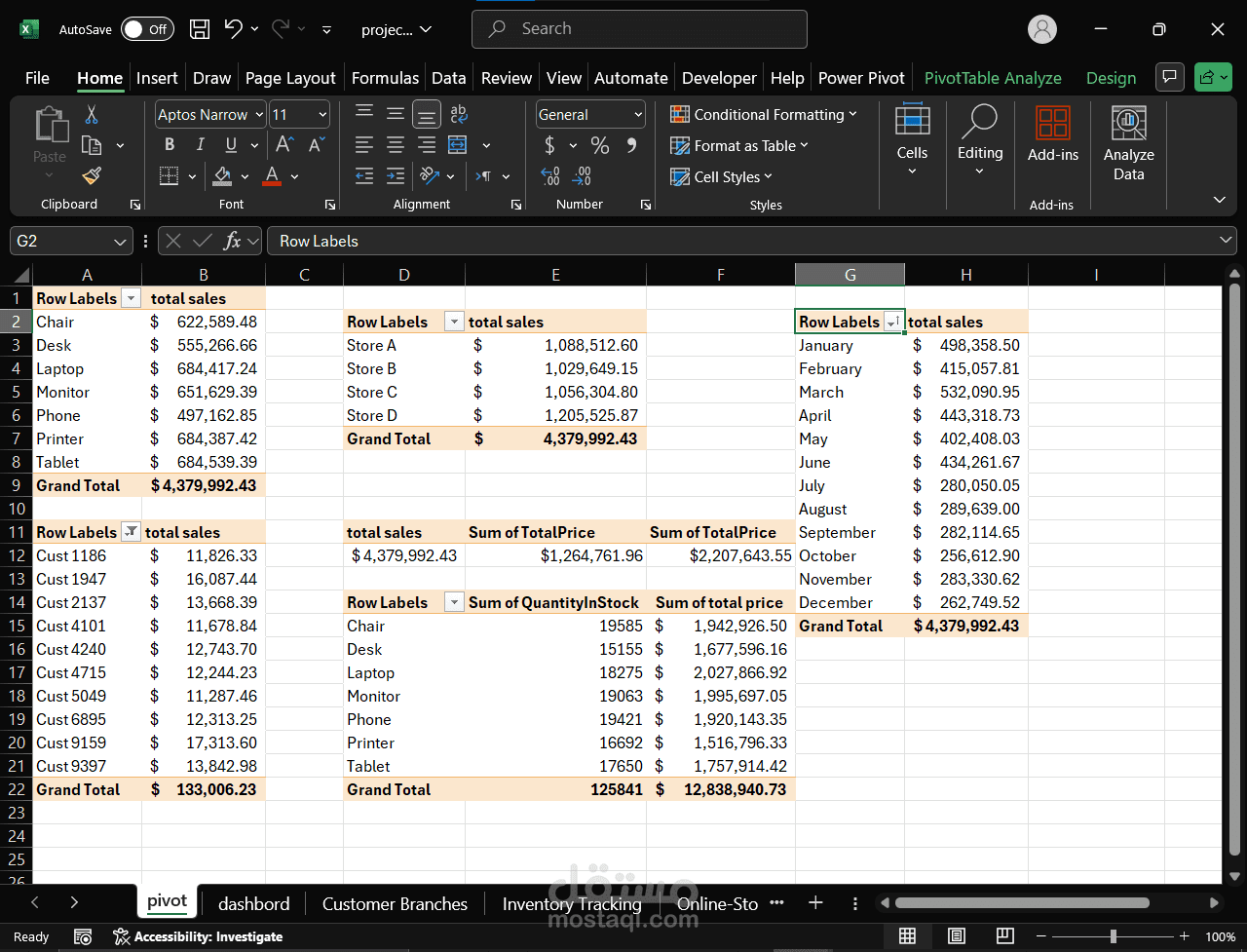
Task: Open the File menu
Action: 37,78
